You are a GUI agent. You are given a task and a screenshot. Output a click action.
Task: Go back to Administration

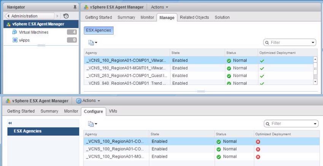(x=29, y=16)
